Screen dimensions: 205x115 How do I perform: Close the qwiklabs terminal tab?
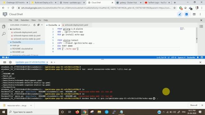tap(47, 62)
